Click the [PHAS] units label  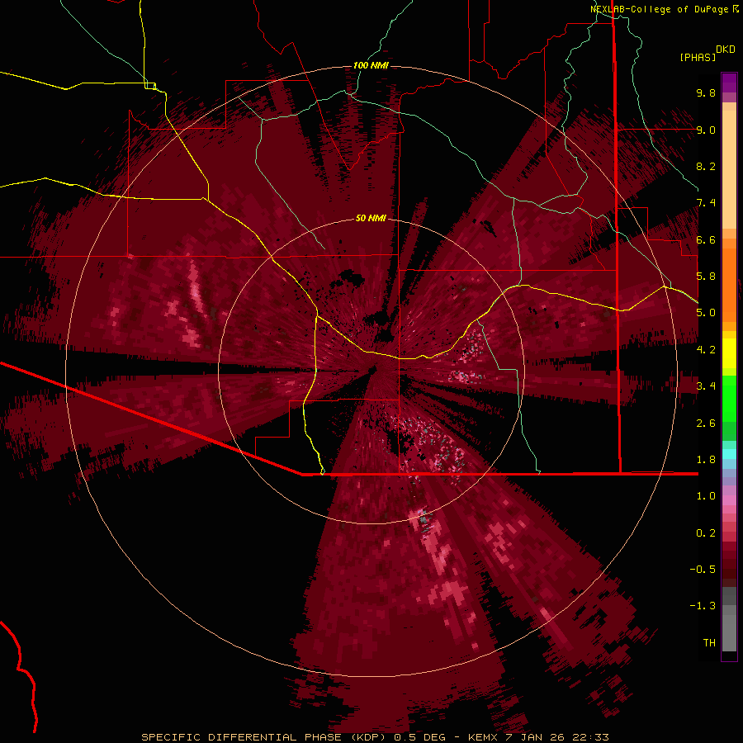[698, 57]
